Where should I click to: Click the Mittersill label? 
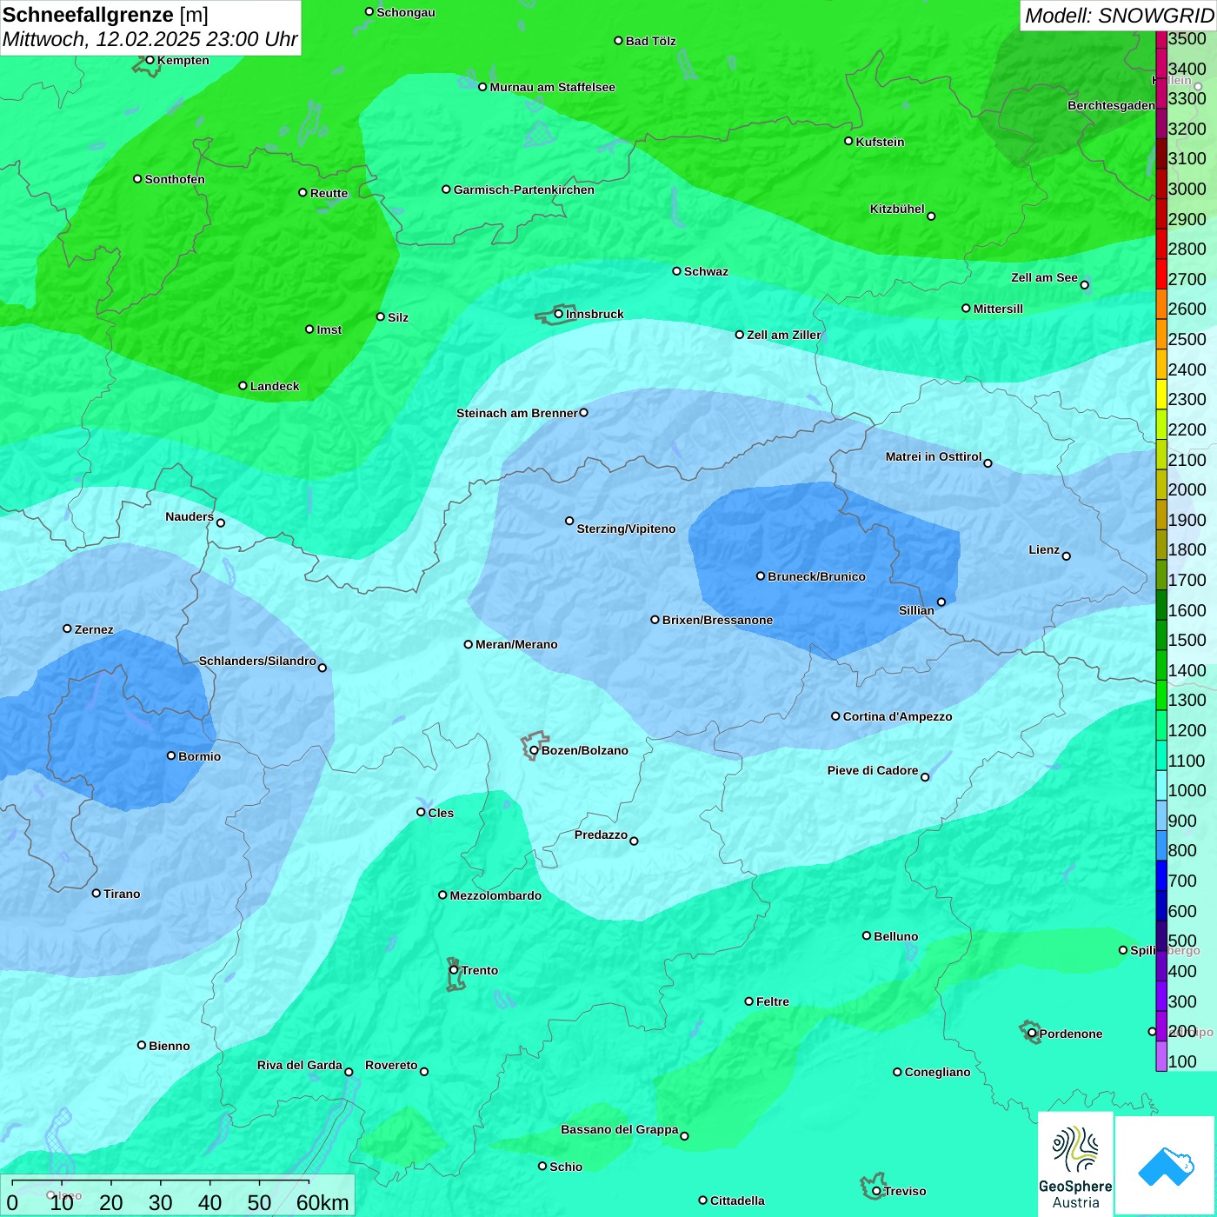click(999, 309)
